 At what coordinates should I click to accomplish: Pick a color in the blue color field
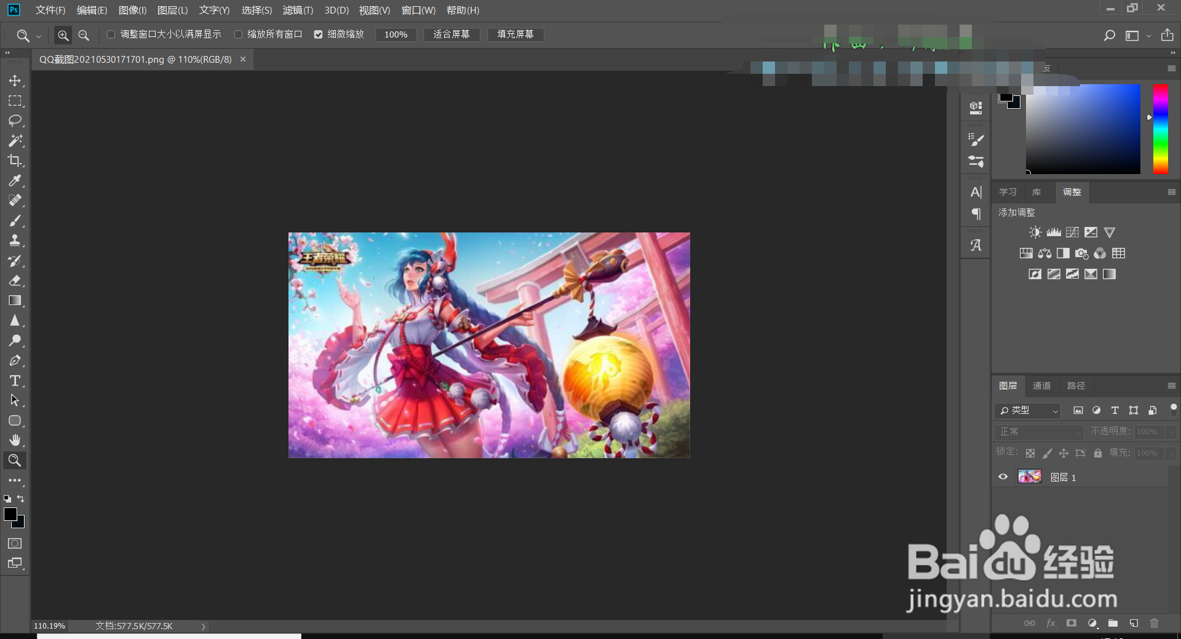[1083, 129]
